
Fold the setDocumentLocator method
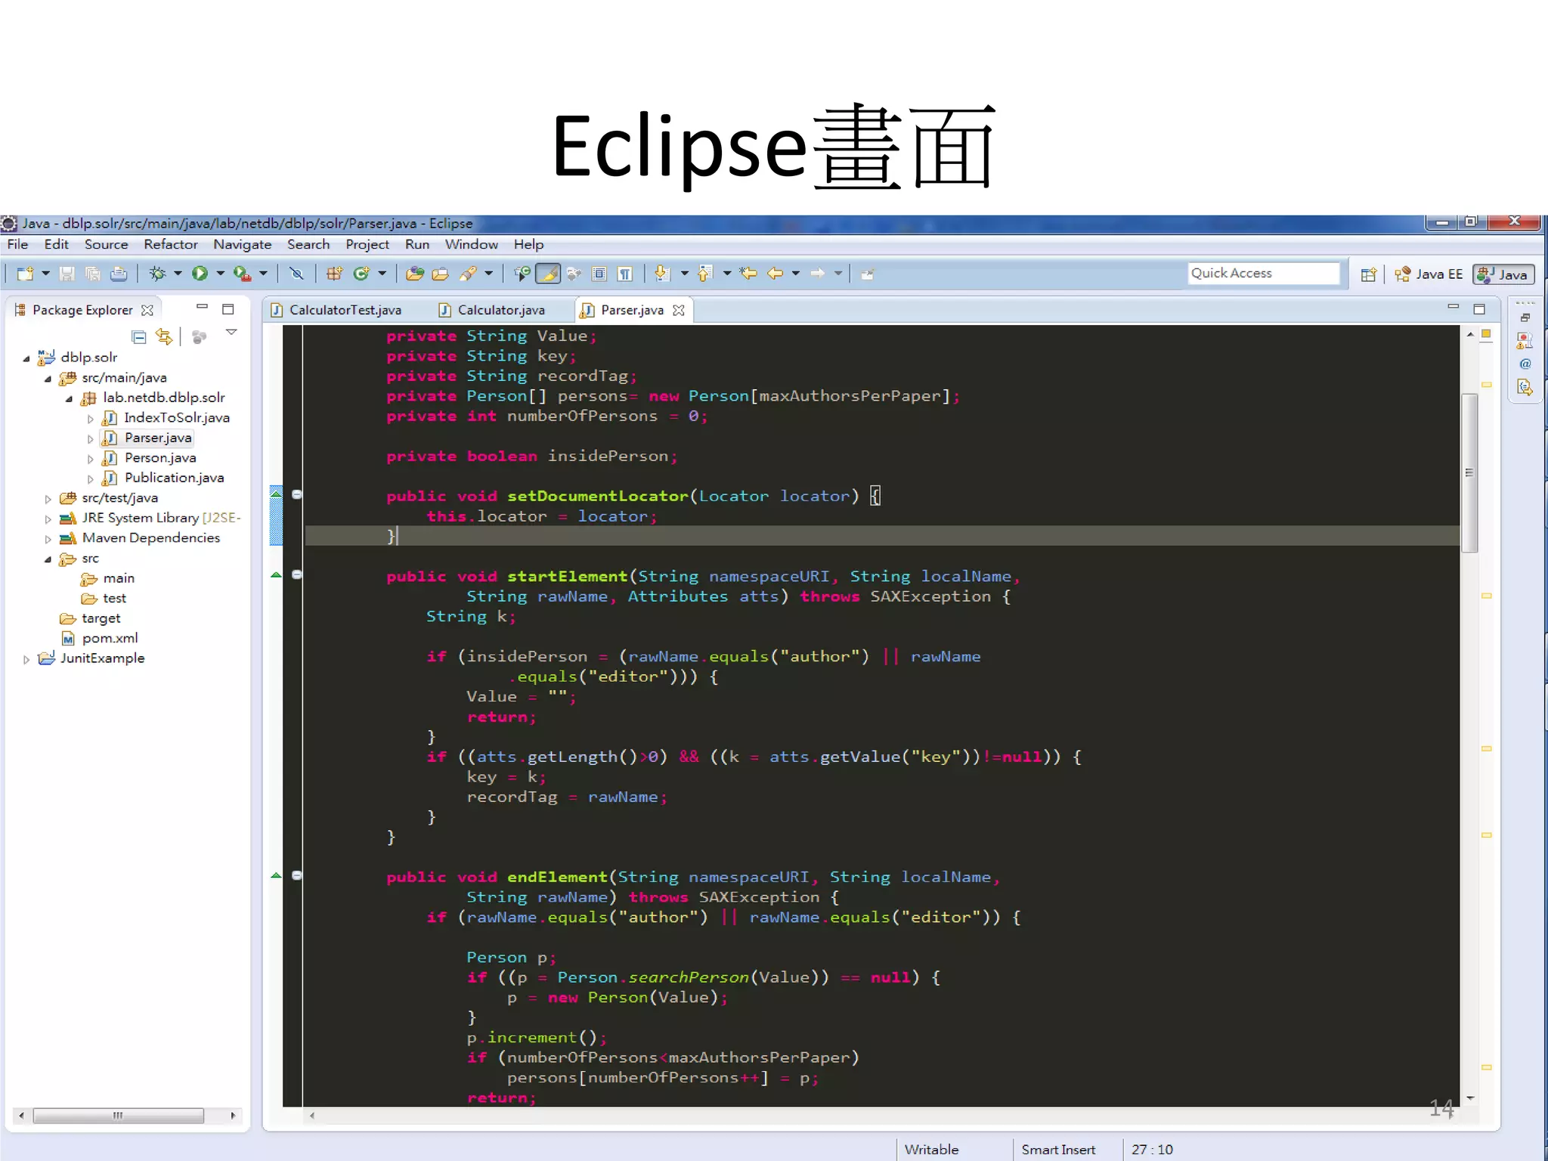tap(297, 494)
